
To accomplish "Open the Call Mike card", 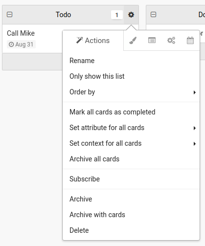I will point(21,33).
